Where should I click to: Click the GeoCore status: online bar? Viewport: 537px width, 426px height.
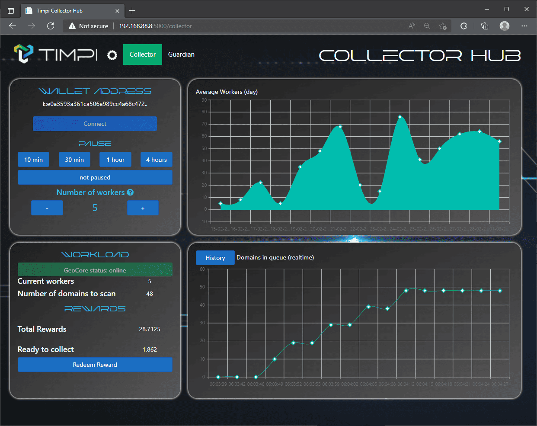point(95,270)
